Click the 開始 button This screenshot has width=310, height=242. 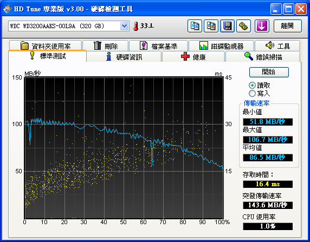pyautogui.click(x=269, y=72)
